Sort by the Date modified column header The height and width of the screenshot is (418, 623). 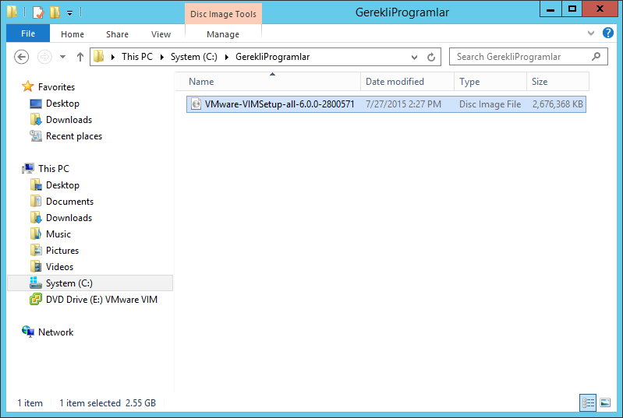click(x=407, y=81)
